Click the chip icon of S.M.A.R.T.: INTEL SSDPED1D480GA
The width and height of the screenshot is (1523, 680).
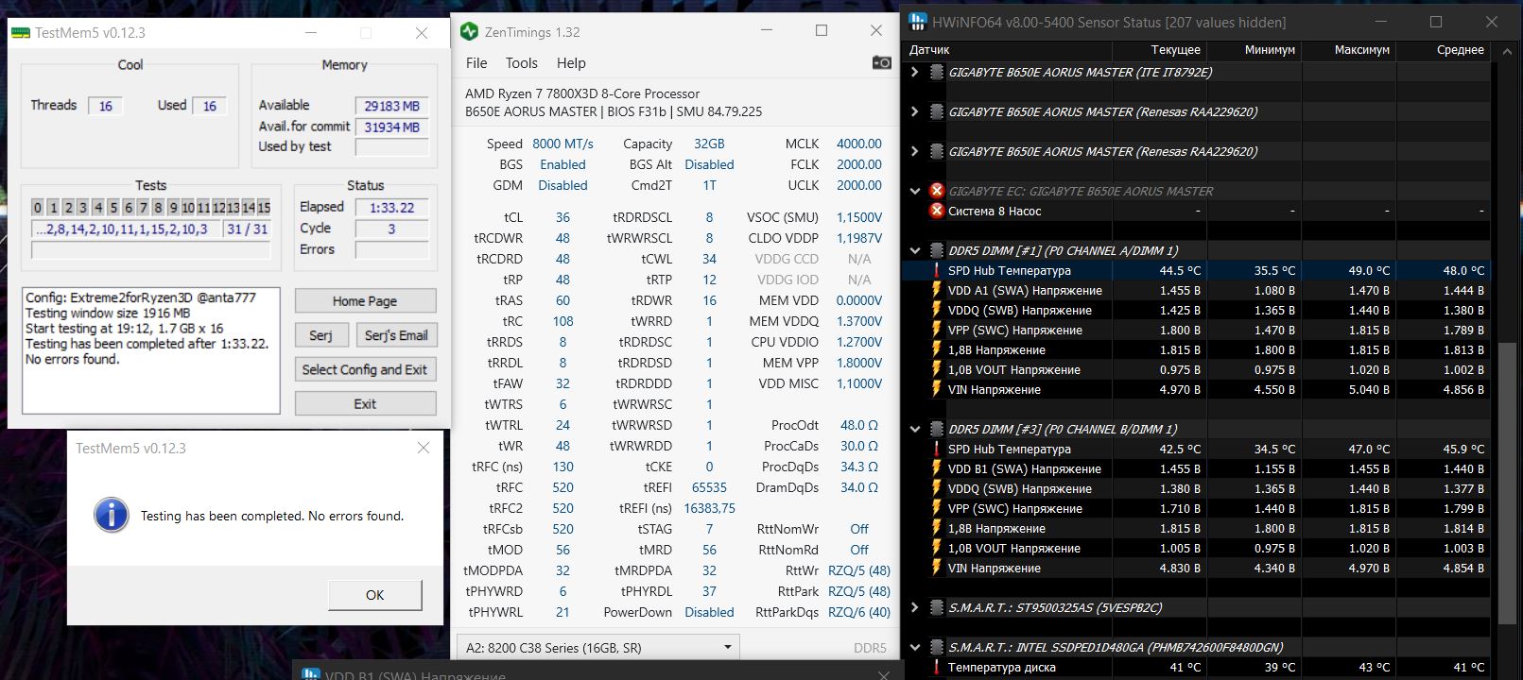coord(937,647)
